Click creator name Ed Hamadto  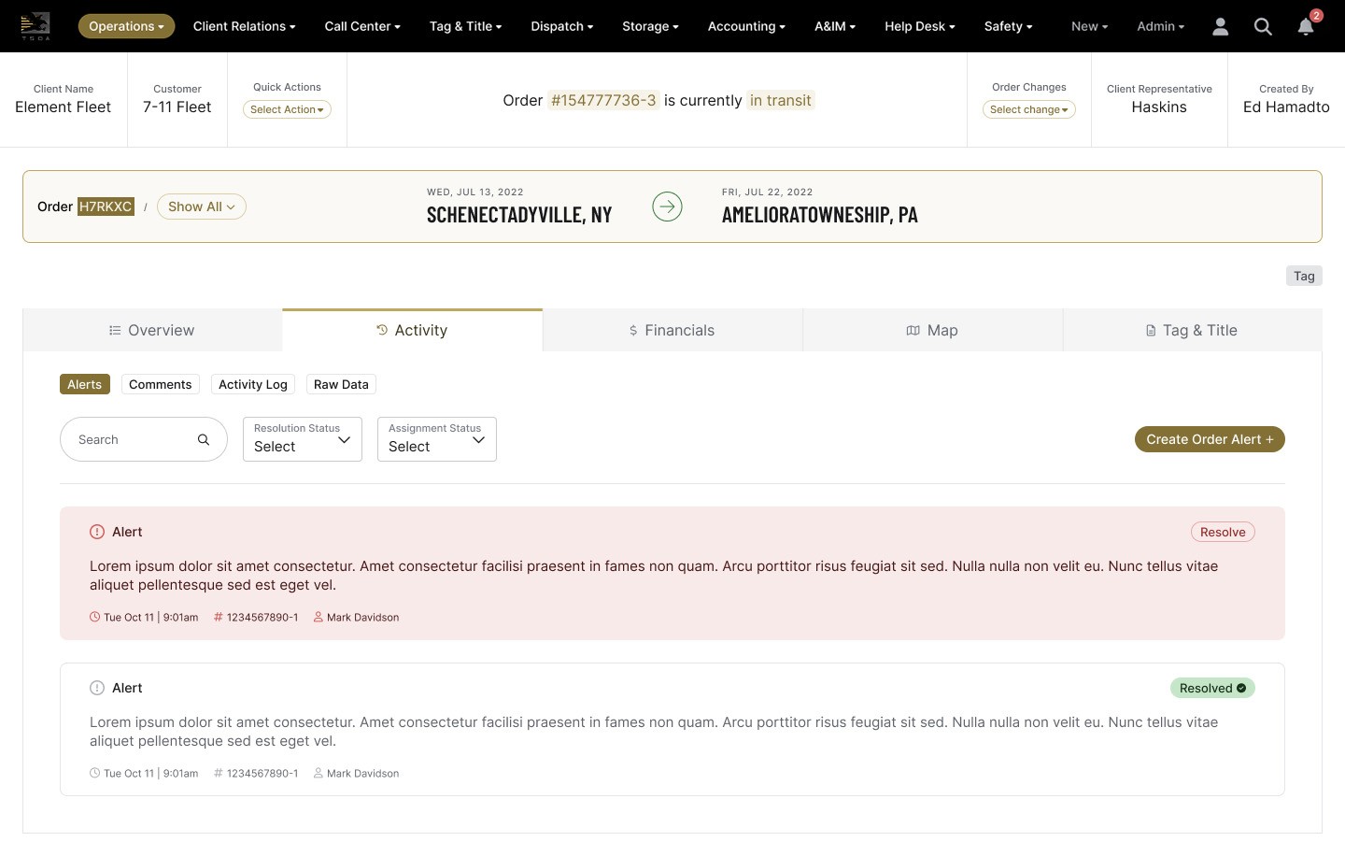pyautogui.click(x=1286, y=107)
